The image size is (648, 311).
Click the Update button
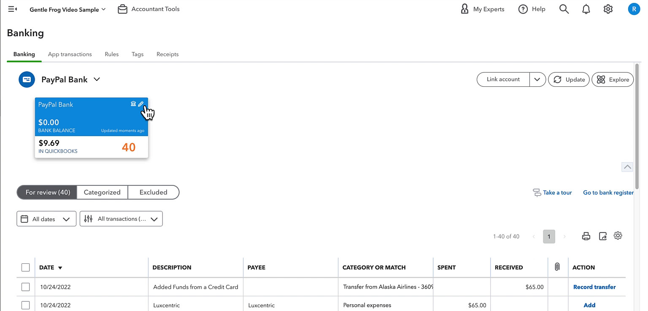[569, 79]
